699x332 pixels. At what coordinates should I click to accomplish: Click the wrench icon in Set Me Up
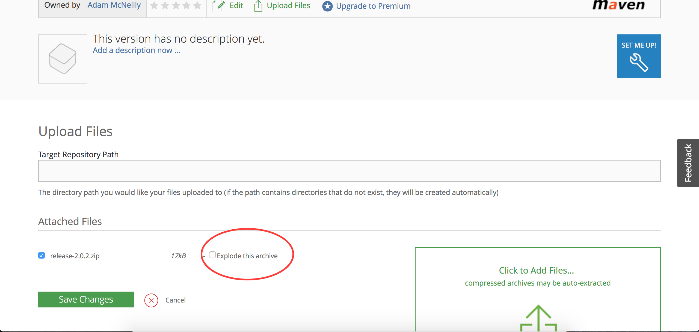pos(639,63)
